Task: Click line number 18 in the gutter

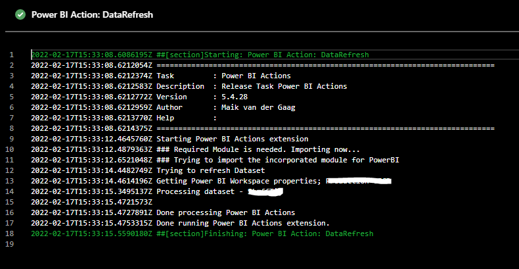Action: (10, 234)
